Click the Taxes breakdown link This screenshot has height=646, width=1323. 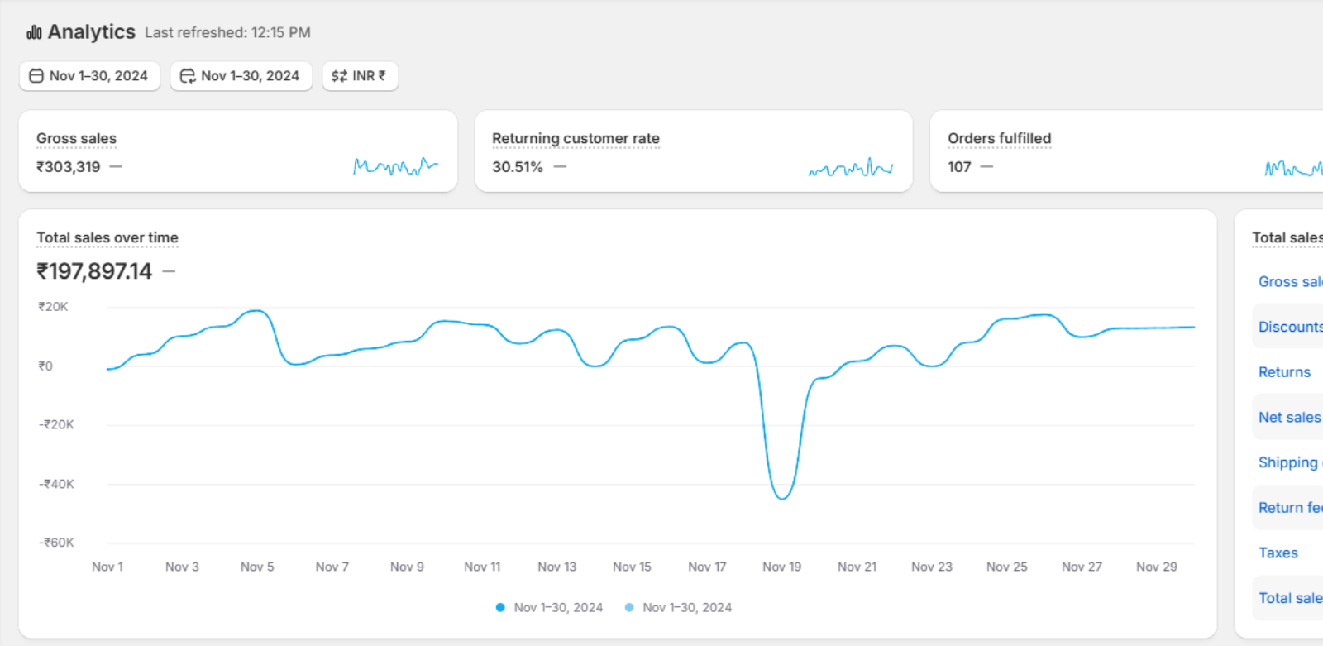pyautogui.click(x=1278, y=553)
